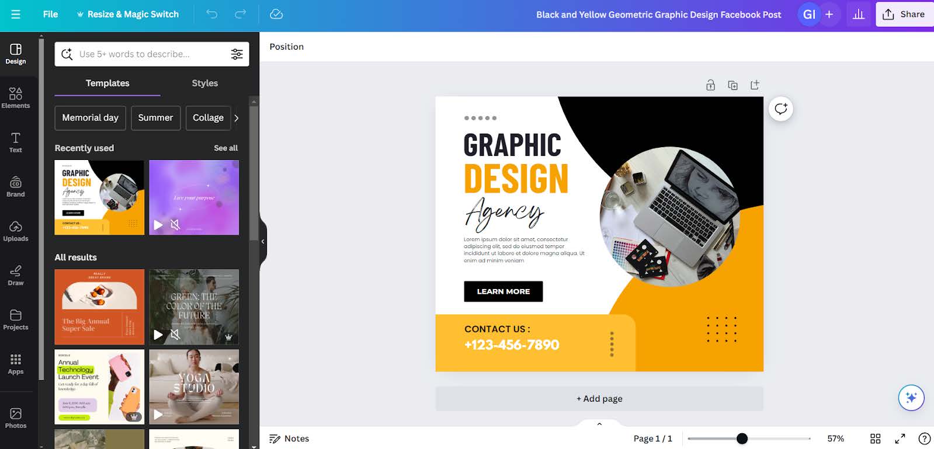Click the Share button

click(904, 15)
